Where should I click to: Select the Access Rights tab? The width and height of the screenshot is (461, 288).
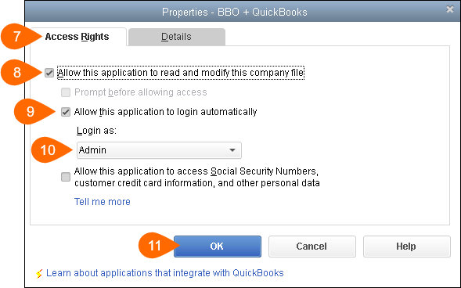pyautogui.click(x=78, y=37)
